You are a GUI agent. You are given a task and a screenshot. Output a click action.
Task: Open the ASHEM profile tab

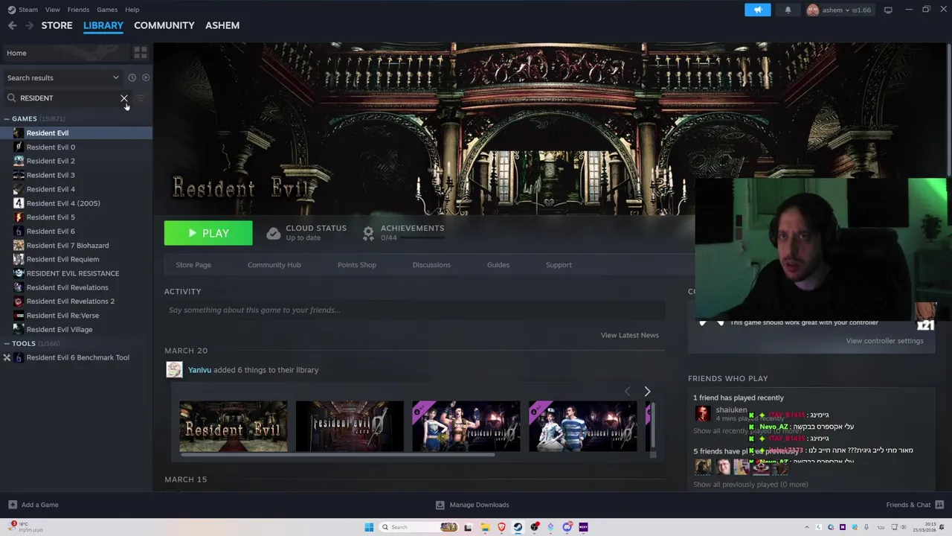(222, 25)
